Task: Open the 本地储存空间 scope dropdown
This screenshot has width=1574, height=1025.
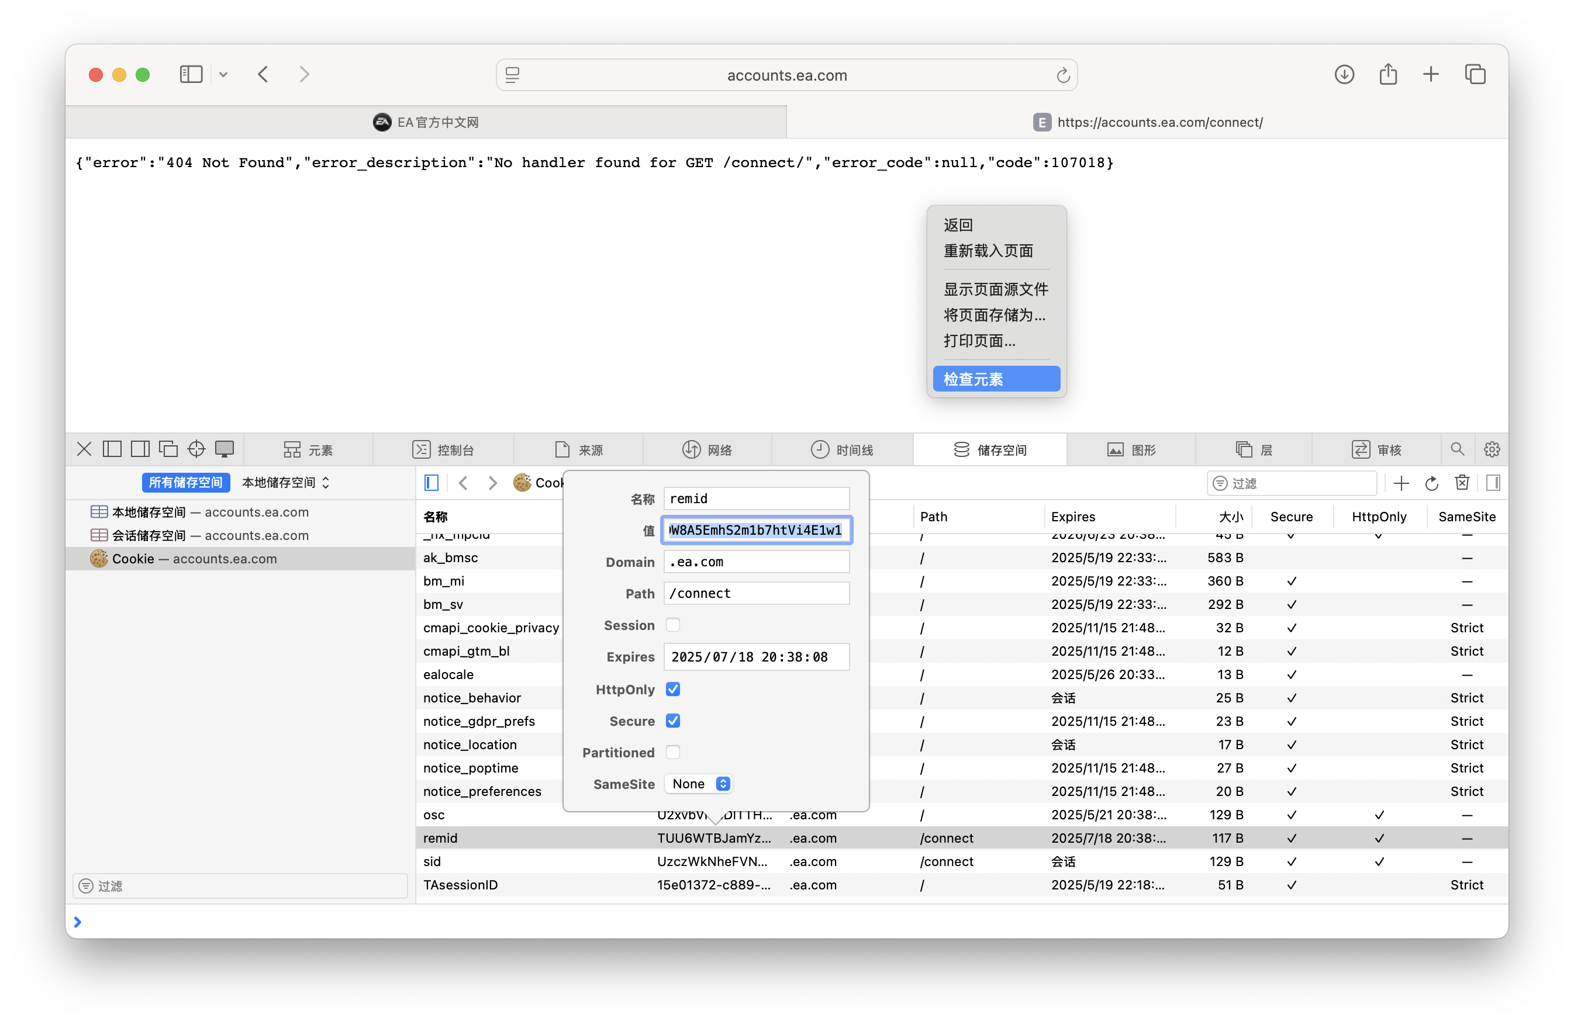Action: (x=286, y=483)
